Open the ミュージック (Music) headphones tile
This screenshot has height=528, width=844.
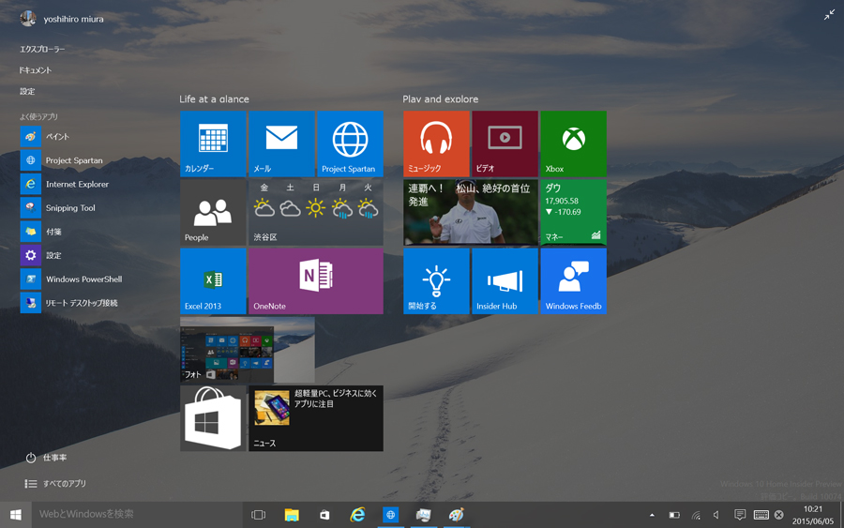[x=436, y=143]
